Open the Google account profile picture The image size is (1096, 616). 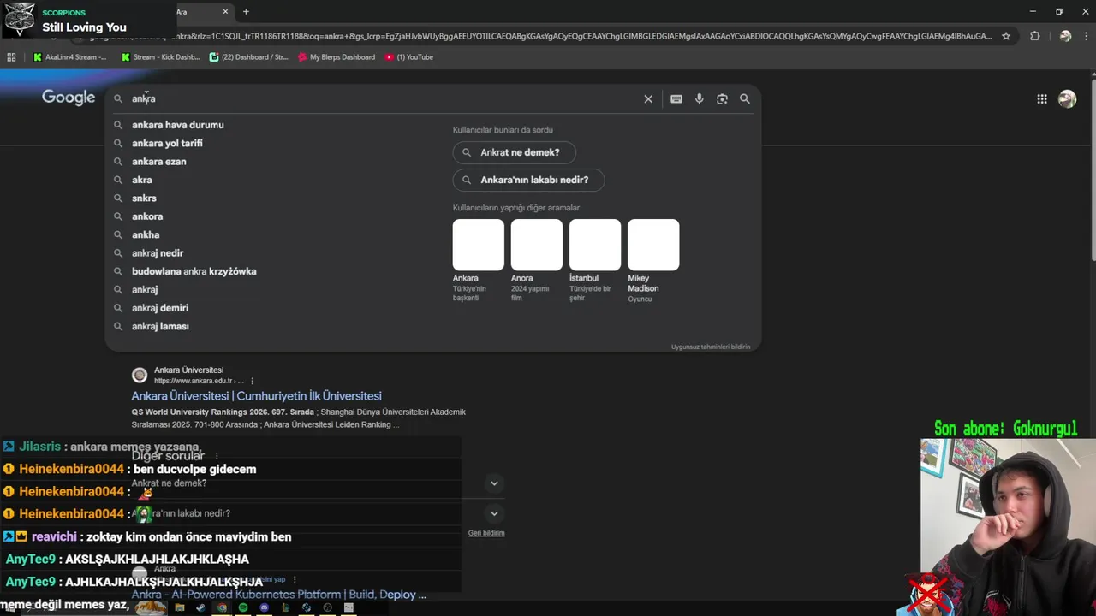(1067, 99)
